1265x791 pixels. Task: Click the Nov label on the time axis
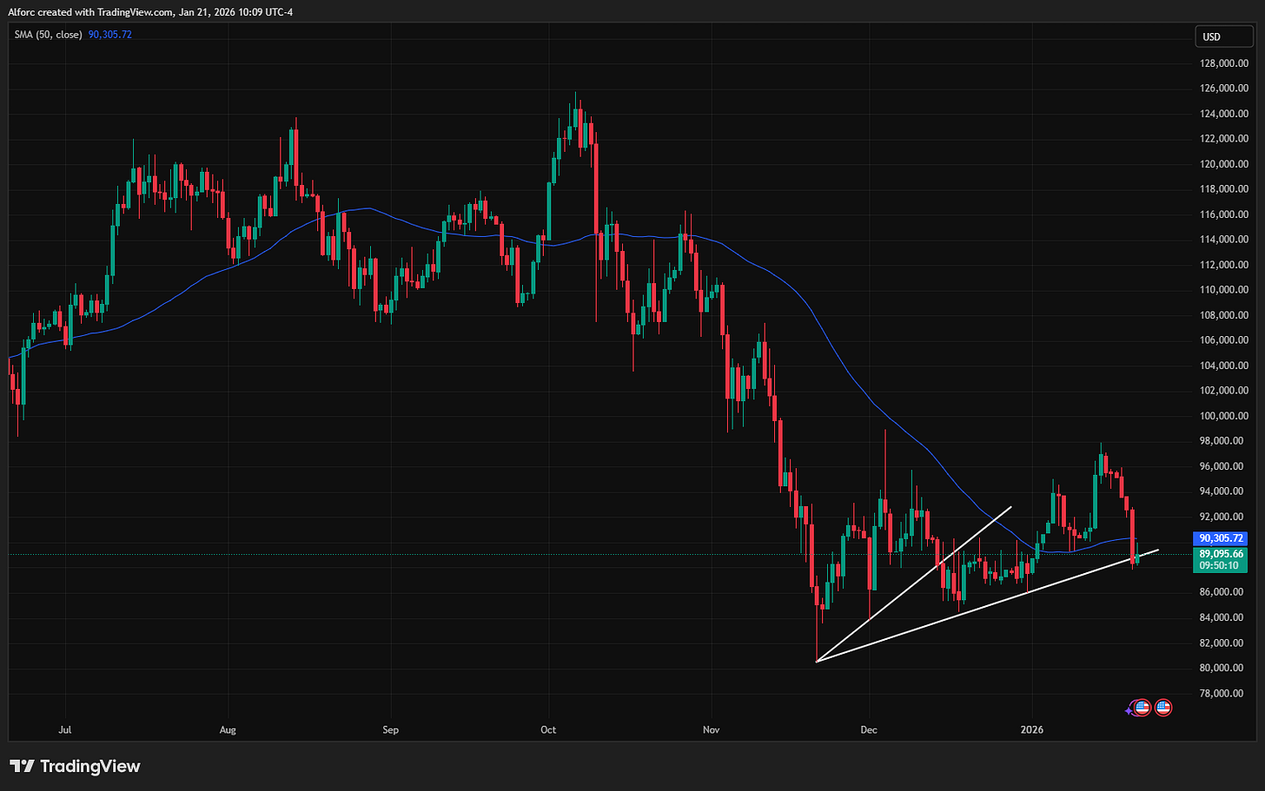pos(711,730)
